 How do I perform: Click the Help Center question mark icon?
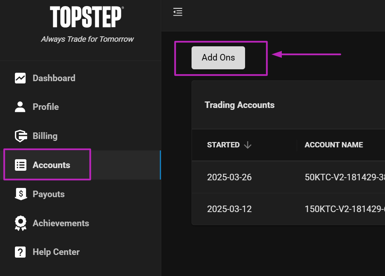point(20,252)
